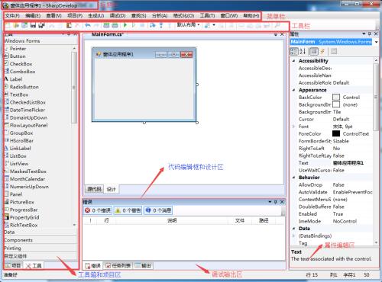This screenshot has width=382, height=282.
Task: Open the Components toolbox category
Action: [40, 240]
